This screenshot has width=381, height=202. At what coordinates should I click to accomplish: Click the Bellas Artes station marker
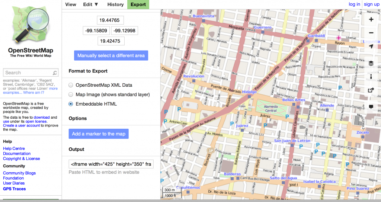[x=294, y=104]
